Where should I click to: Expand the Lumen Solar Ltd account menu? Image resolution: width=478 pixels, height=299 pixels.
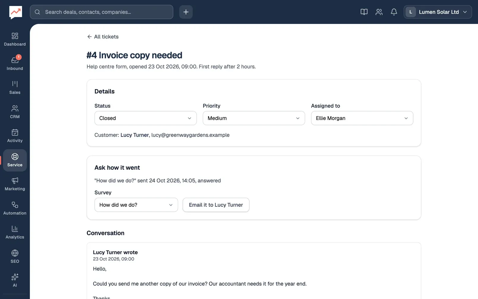click(438, 12)
